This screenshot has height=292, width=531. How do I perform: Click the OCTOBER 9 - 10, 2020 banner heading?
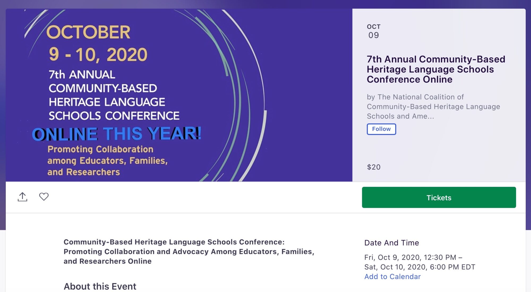[97, 43]
